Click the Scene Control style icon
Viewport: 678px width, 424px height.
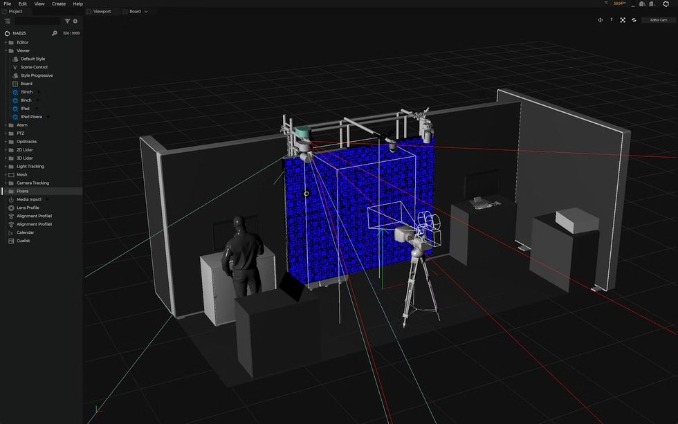(x=13, y=66)
